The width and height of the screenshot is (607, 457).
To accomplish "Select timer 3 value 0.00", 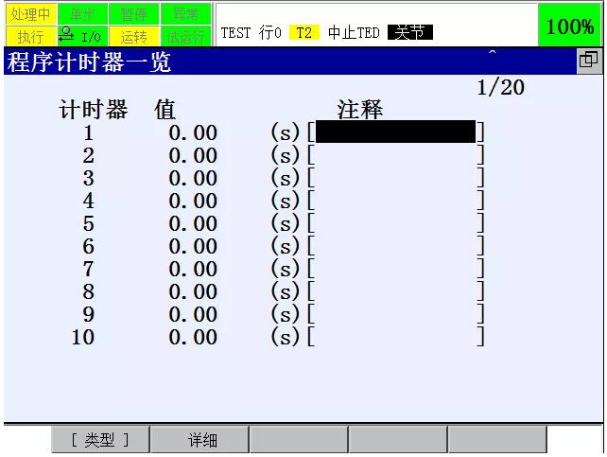I will pyautogui.click(x=193, y=178).
